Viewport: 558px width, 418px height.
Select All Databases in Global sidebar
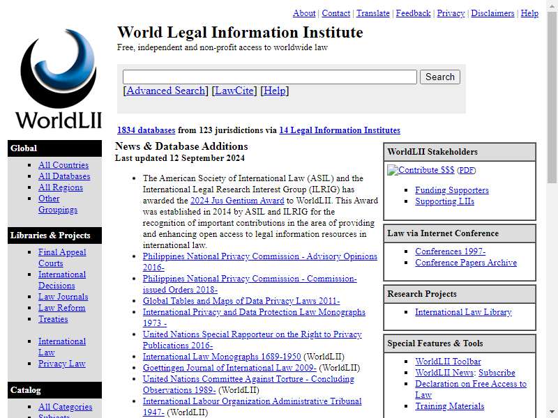tap(64, 176)
